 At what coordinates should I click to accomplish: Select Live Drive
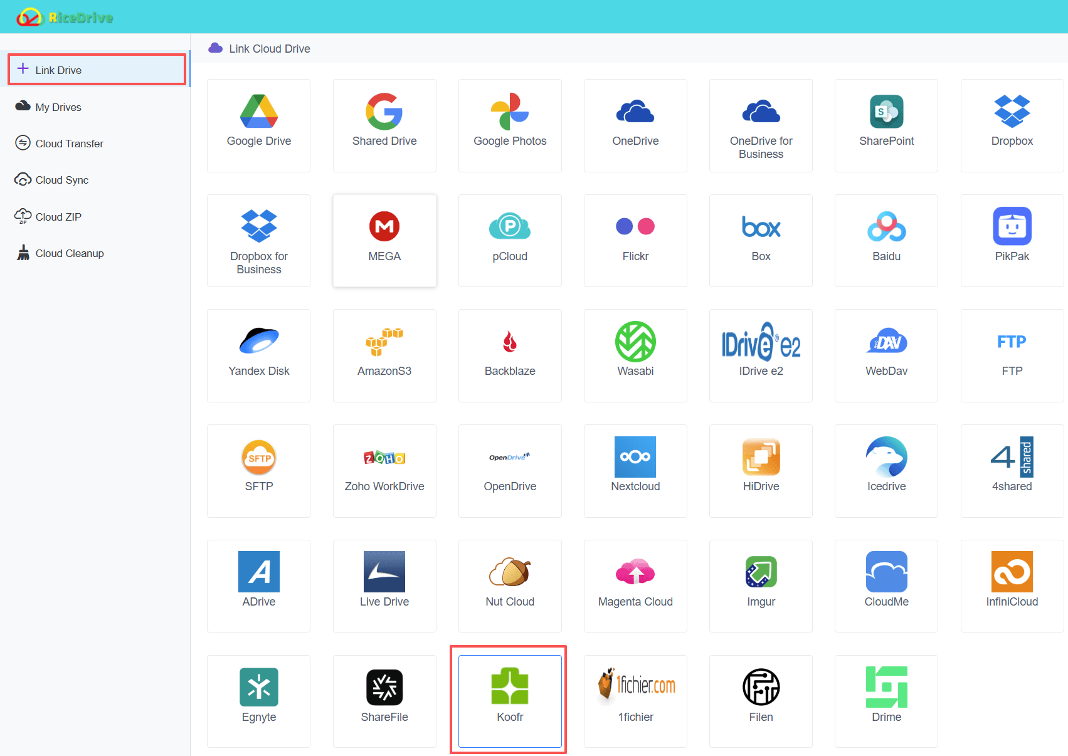tap(384, 586)
